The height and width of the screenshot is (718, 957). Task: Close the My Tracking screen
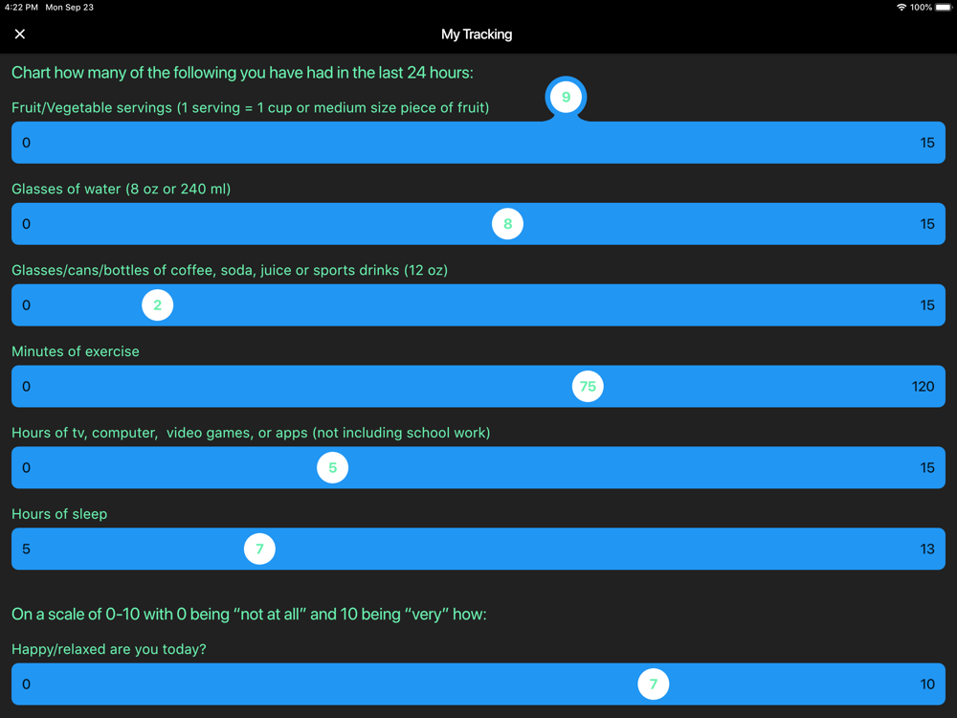[19, 34]
